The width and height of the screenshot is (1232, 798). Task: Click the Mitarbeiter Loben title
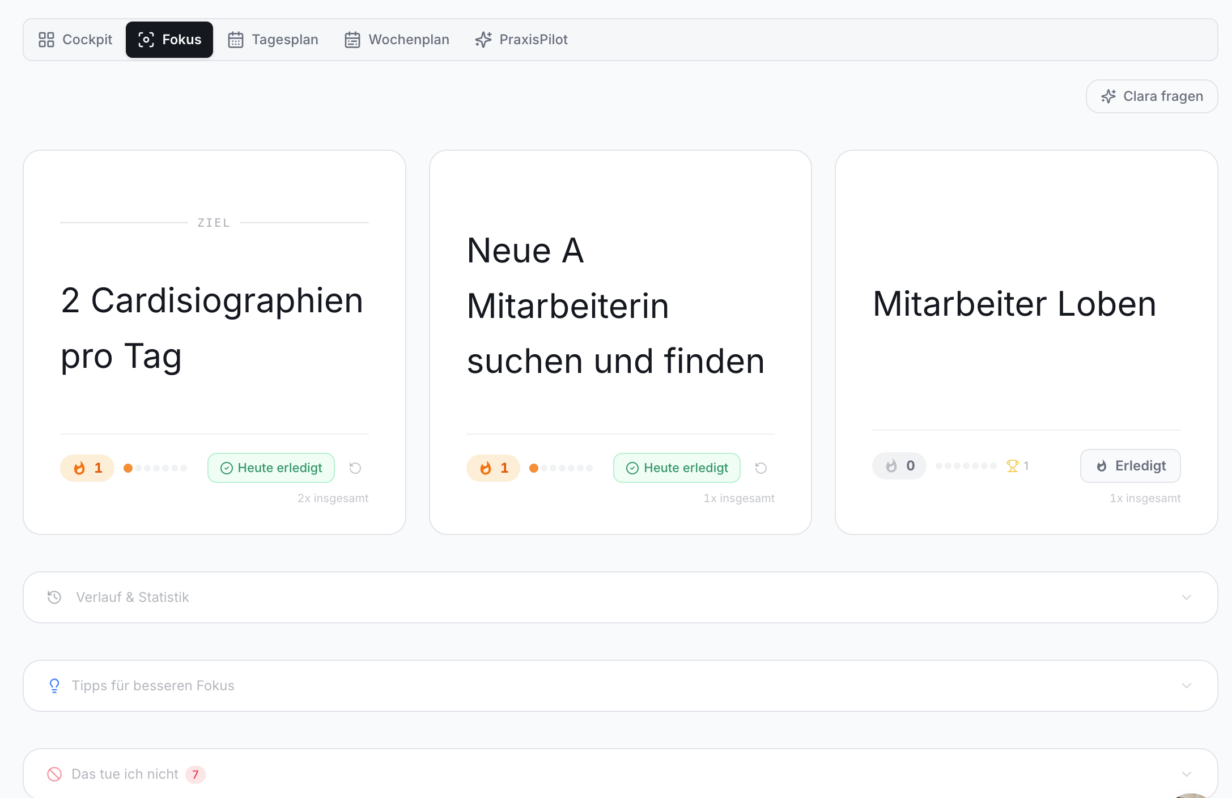pos(1014,304)
